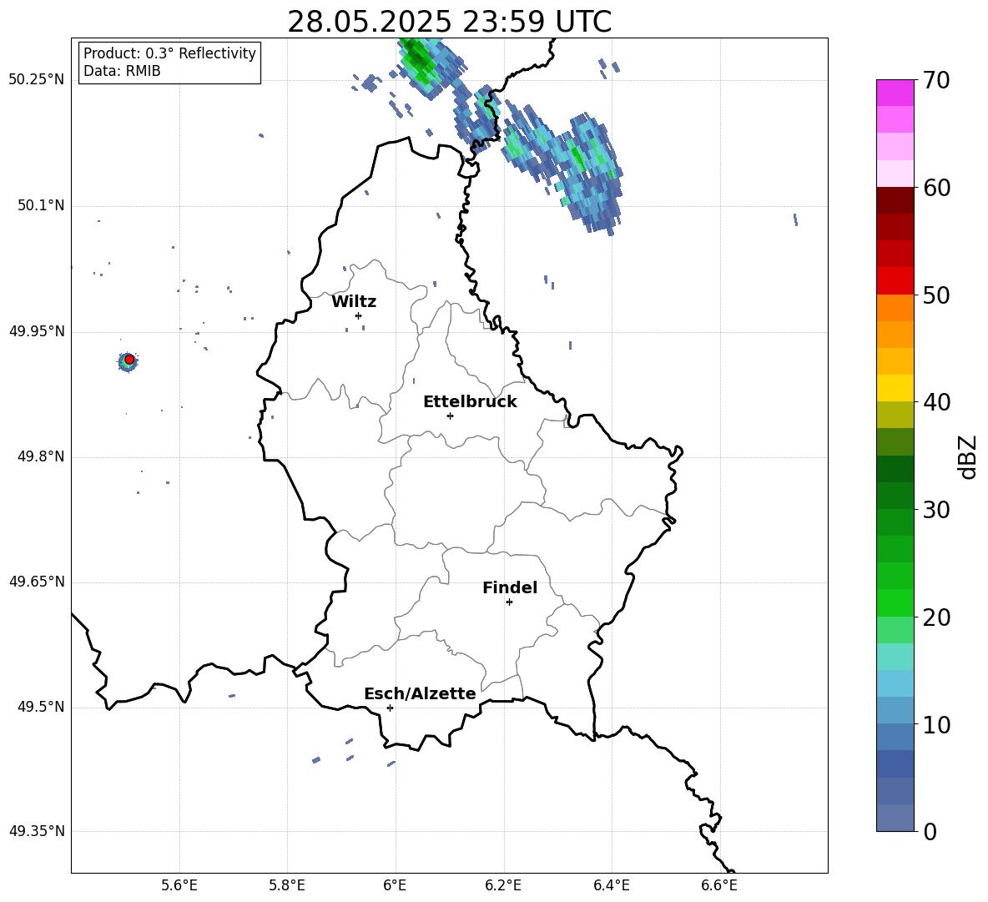Image resolution: width=988 pixels, height=902 pixels.
Task: Click the 49.8°N latitude label
Action: [x=40, y=456]
